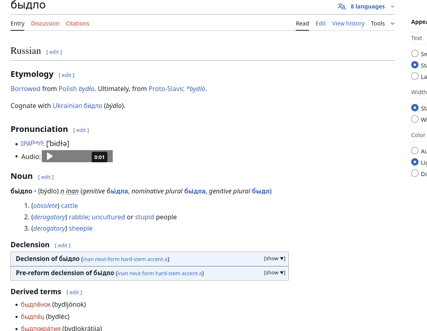Open the derived term быдлократия
Viewport: 427px width, 331px height.
[x=41, y=328]
